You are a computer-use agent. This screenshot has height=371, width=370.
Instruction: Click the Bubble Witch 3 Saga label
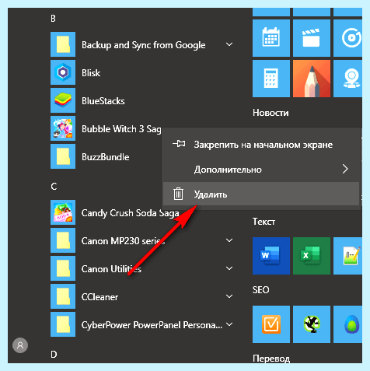click(x=121, y=129)
